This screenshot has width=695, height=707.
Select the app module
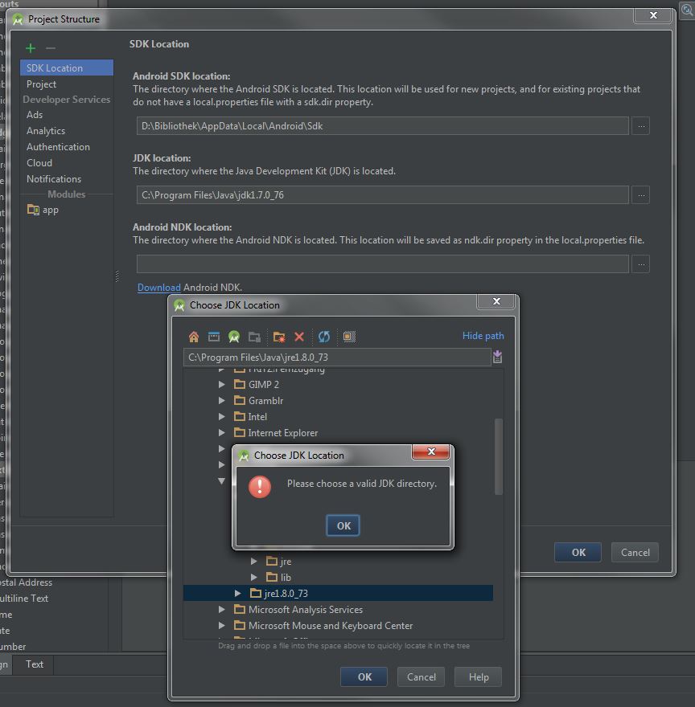[x=43, y=210]
